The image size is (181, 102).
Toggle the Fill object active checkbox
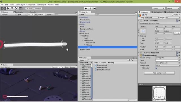coord(143,15)
